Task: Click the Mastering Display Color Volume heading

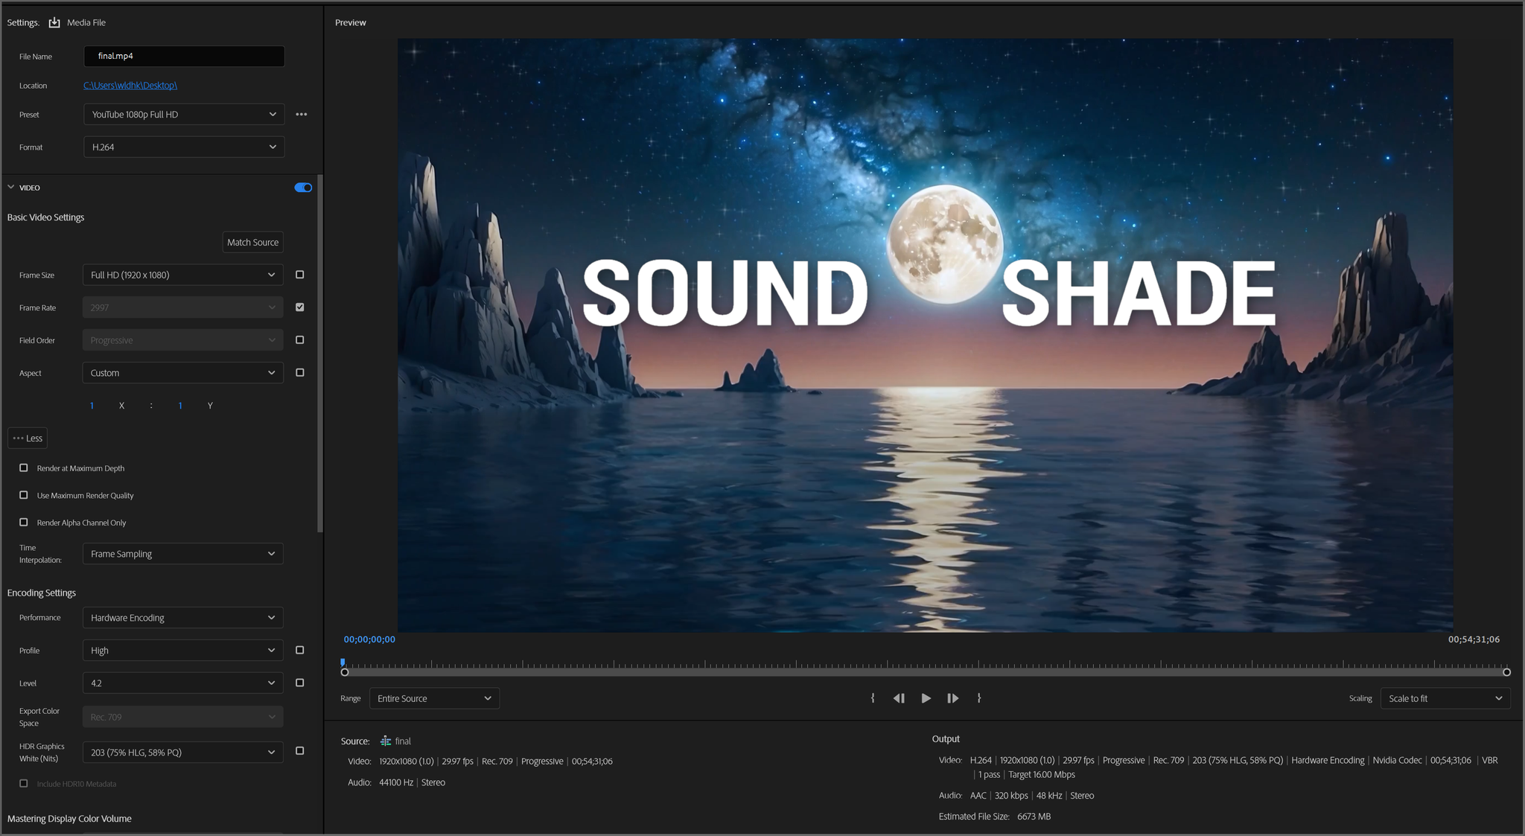Action: point(69,819)
